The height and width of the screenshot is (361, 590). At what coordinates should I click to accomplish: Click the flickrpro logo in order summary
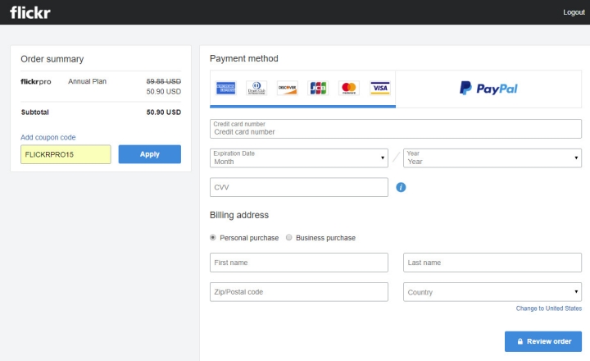pyautogui.click(x=36, y=82)
